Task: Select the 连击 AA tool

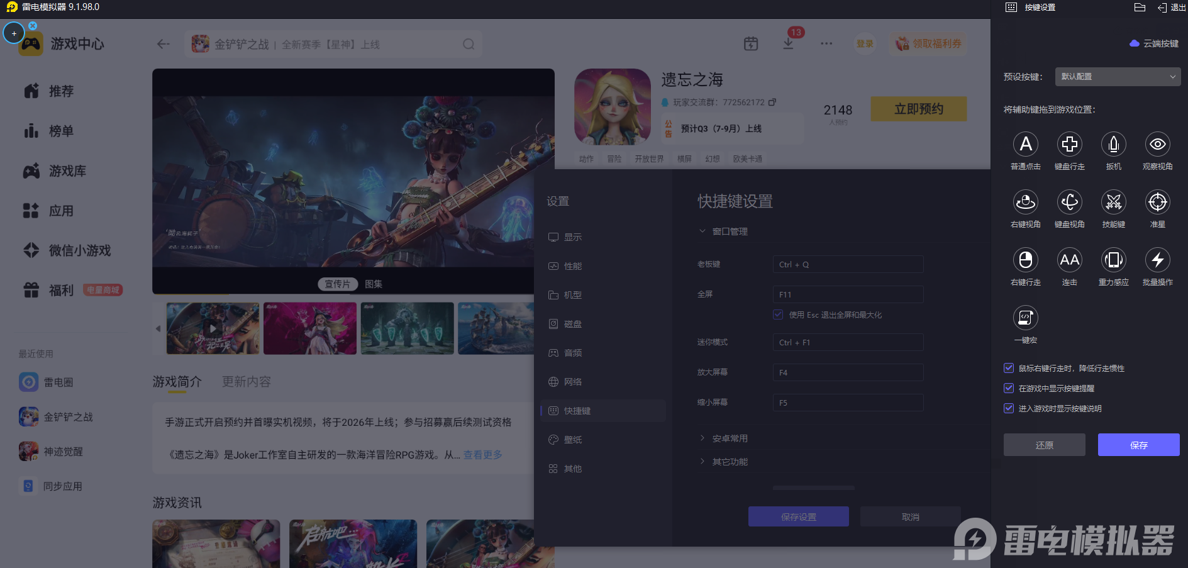Action: (1070, 260)
